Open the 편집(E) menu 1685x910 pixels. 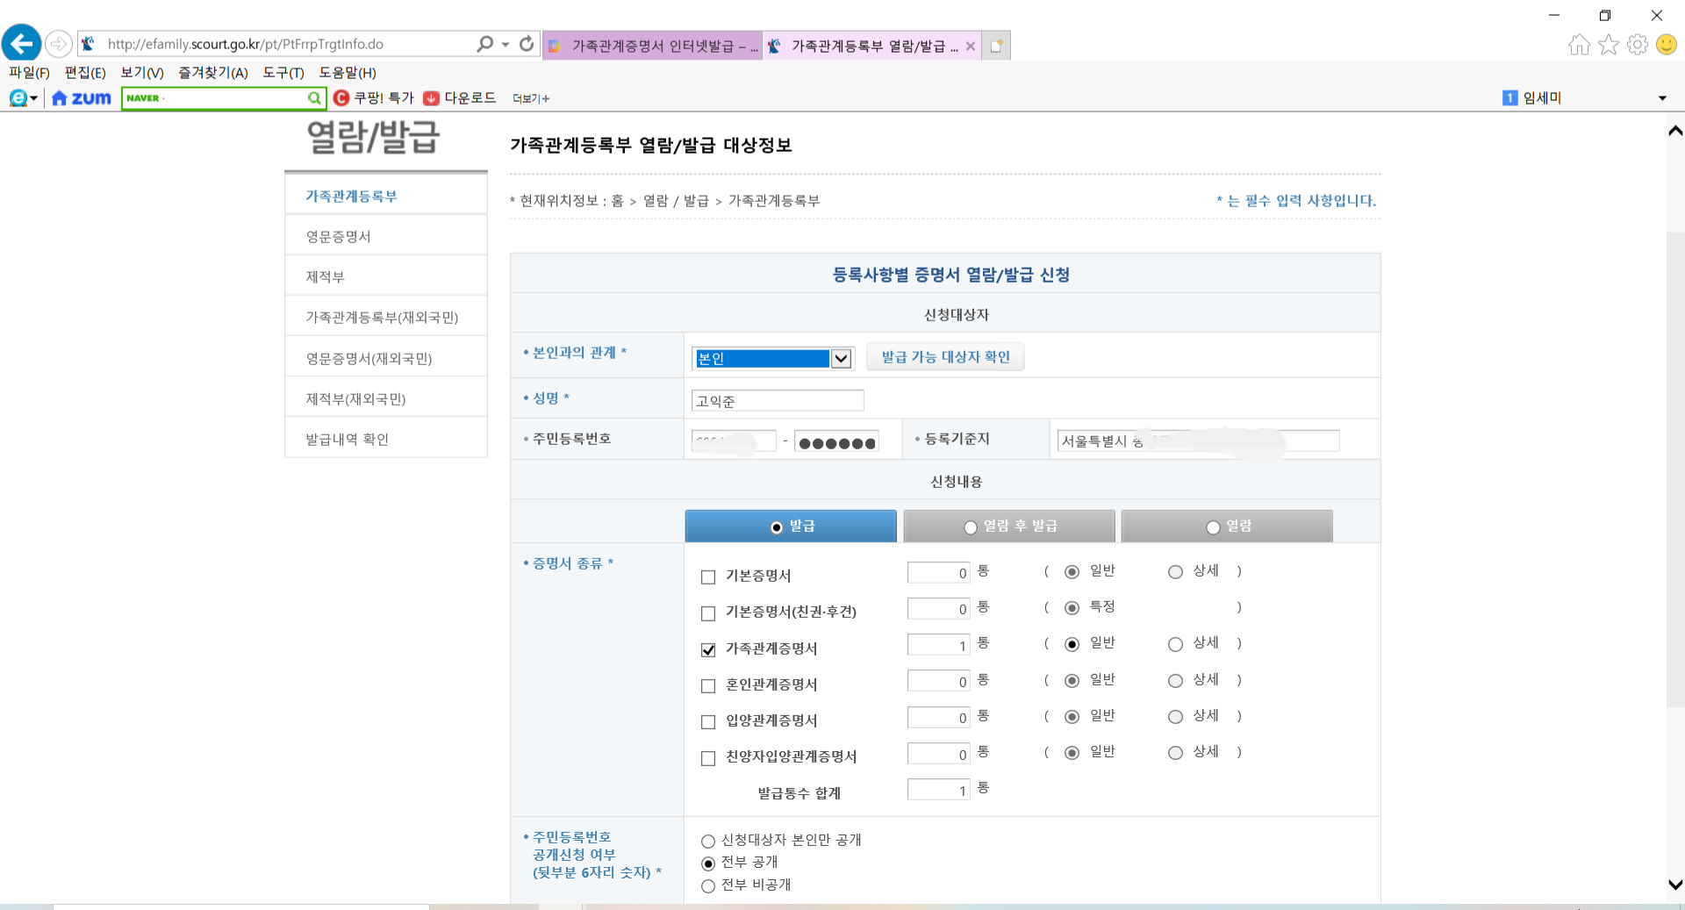85,73
